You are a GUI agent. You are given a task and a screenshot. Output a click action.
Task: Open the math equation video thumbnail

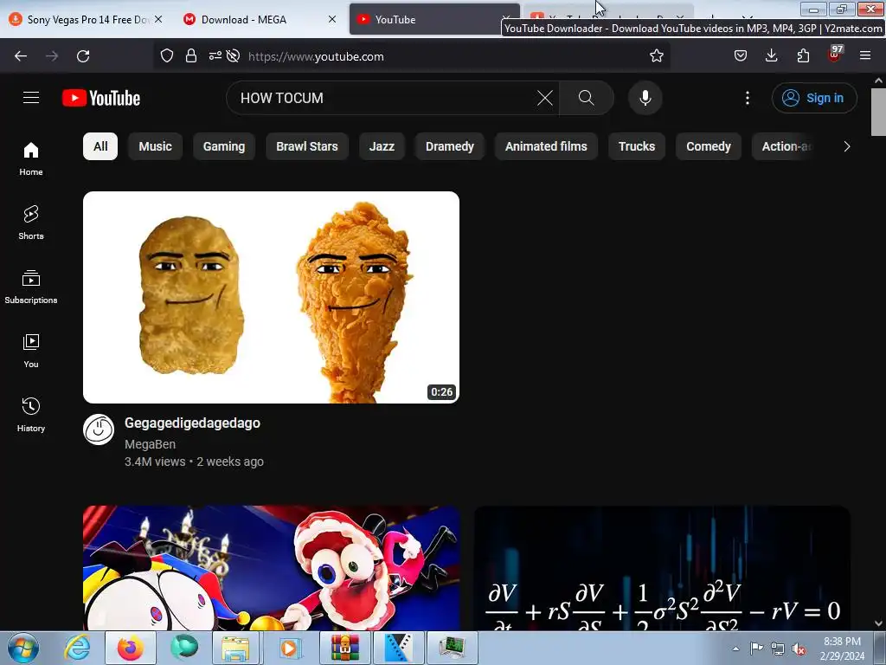[x=662, y=568]
